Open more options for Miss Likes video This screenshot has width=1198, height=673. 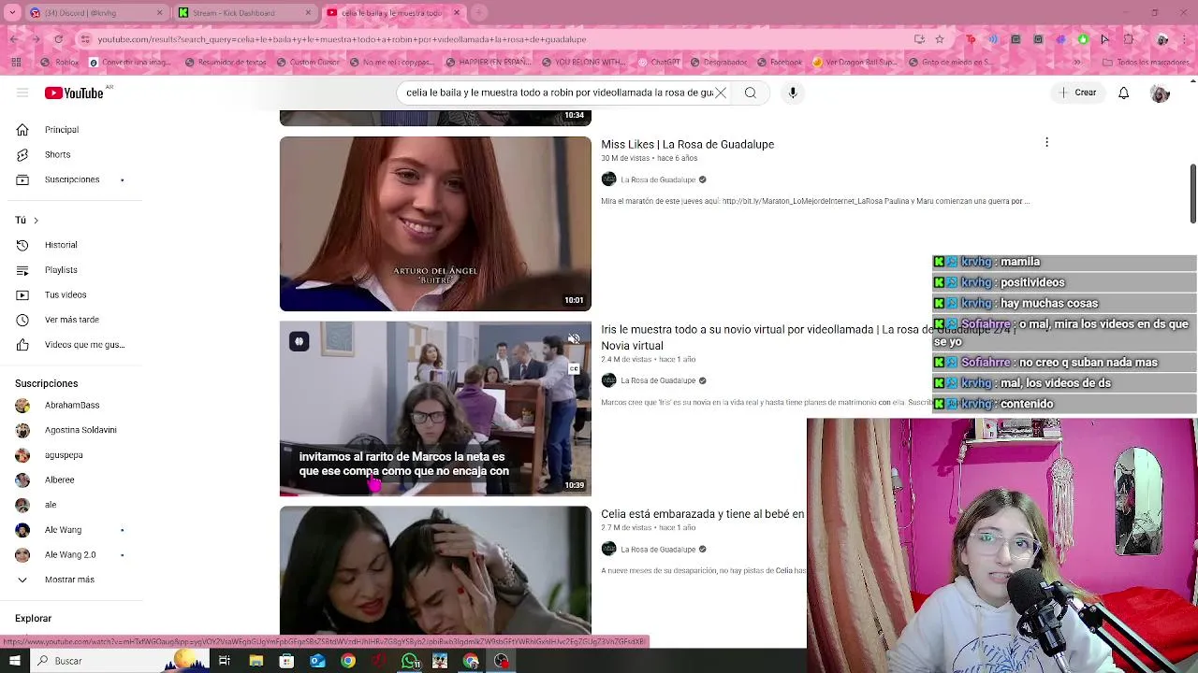tap(1046, 142)
